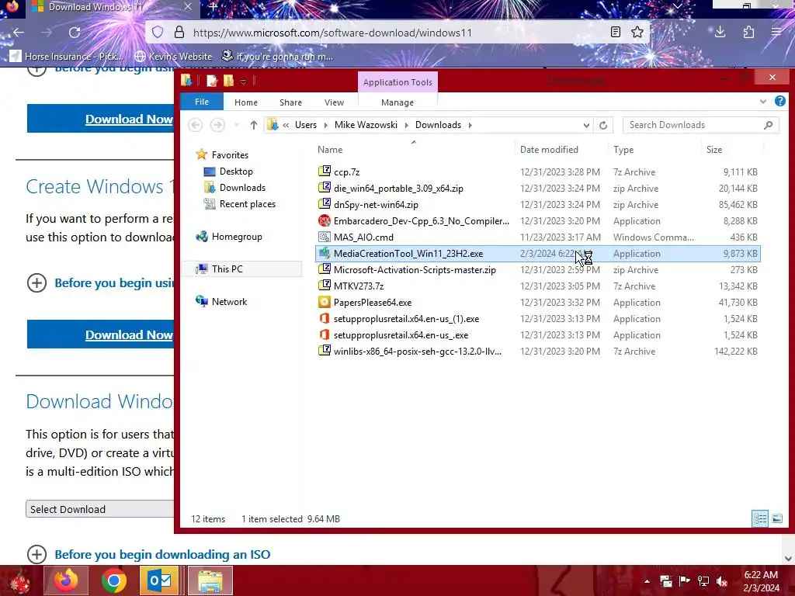Viewport: 795px width, 596px height.
Task: Select Recent places in sidebar
Action: 240,204
